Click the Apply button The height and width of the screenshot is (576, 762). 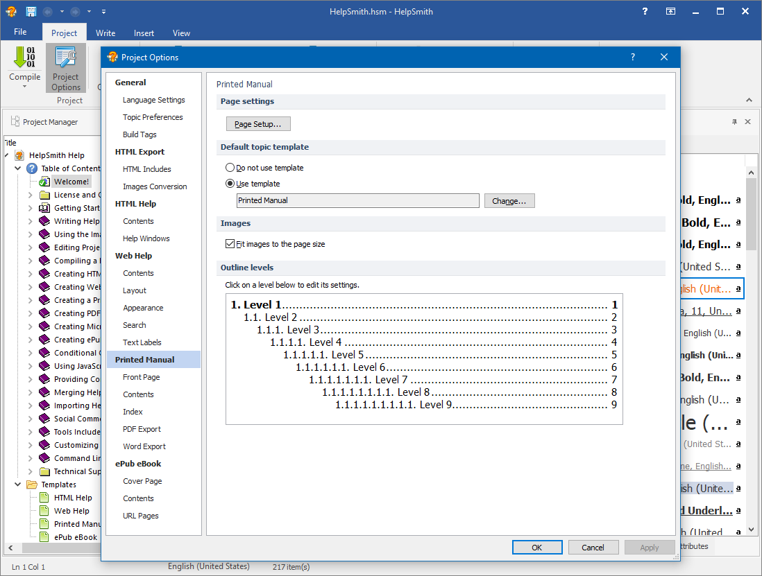point(650,548)
